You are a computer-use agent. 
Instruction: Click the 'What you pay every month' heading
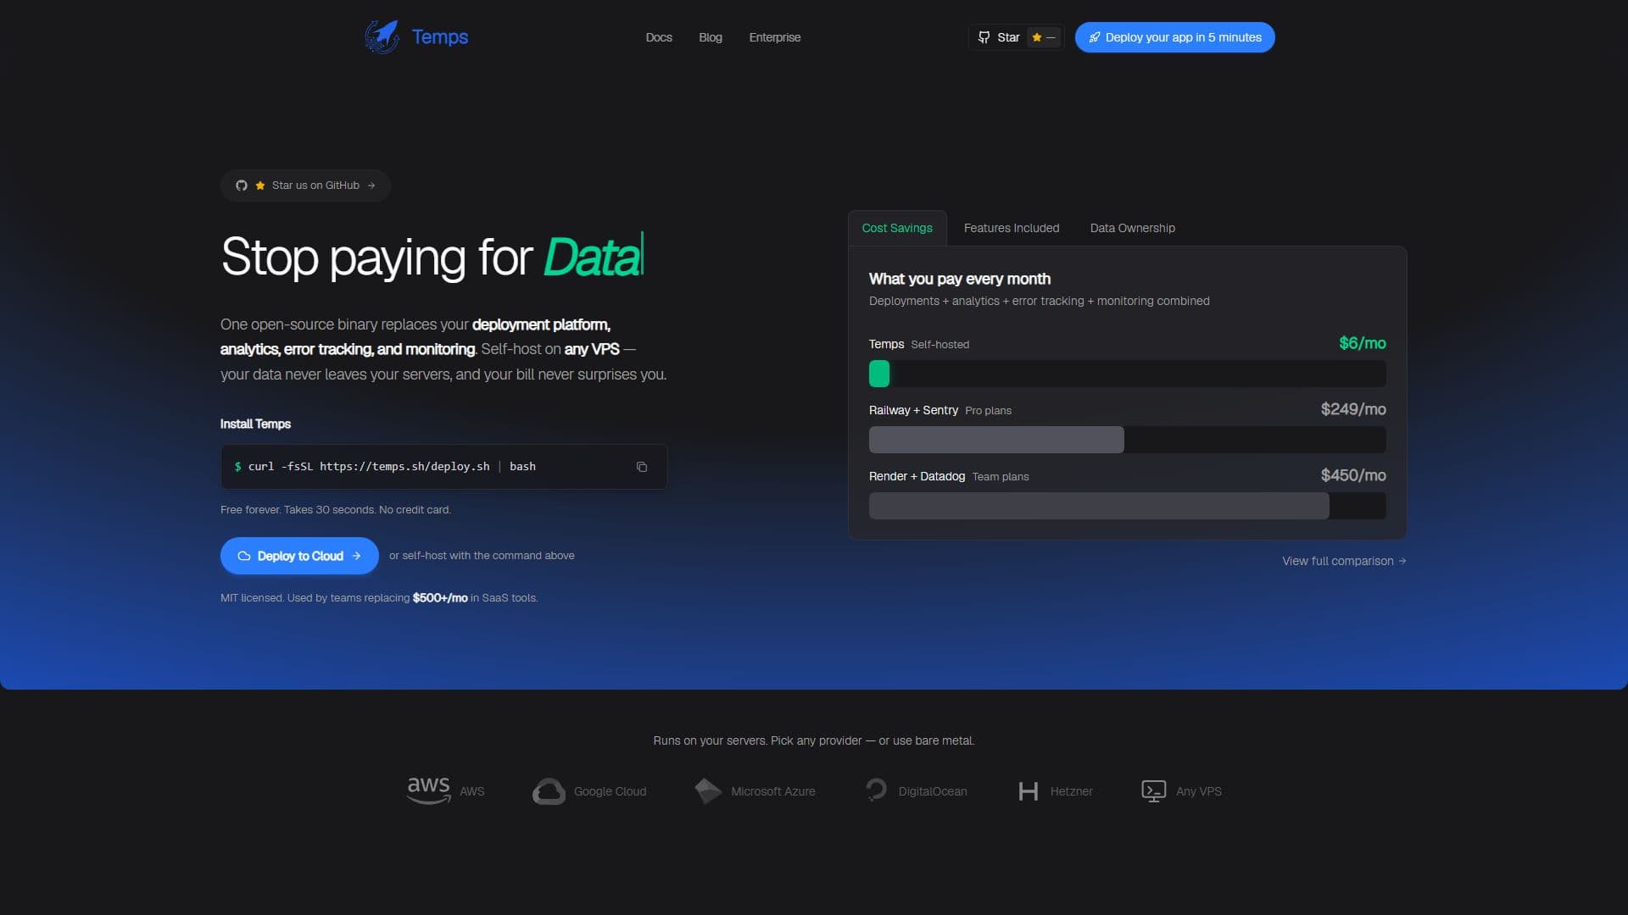tap(960, 279)
